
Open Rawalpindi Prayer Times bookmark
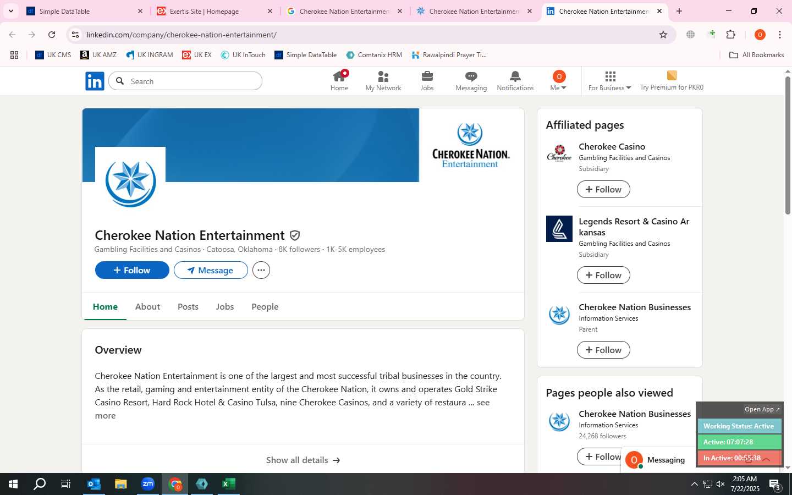pyautogui.click(x=449, y=55)
